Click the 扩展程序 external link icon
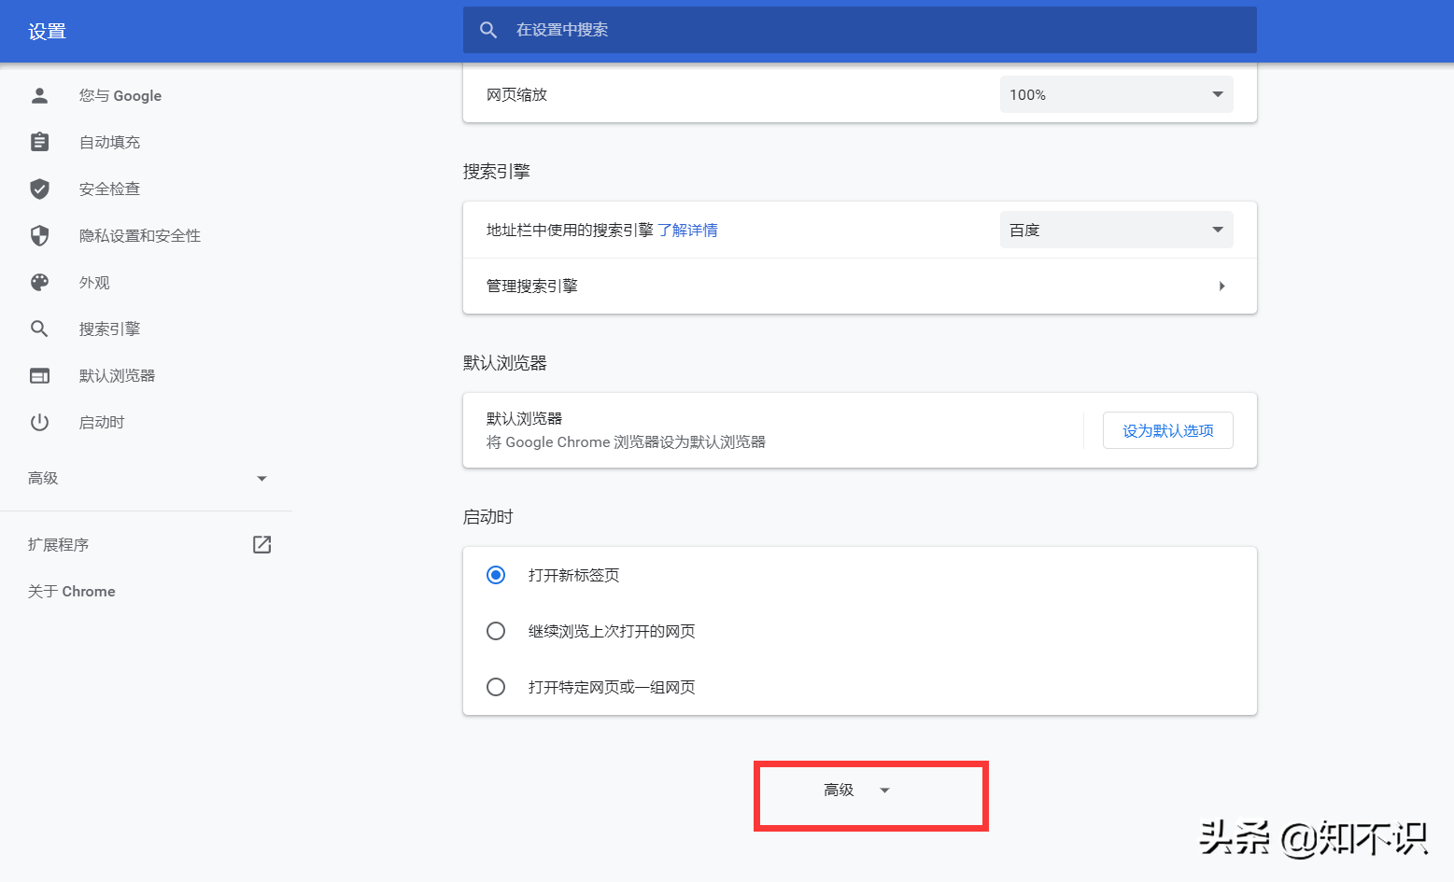This screenshot has width=1454, height=882. (x=261, y=544)
